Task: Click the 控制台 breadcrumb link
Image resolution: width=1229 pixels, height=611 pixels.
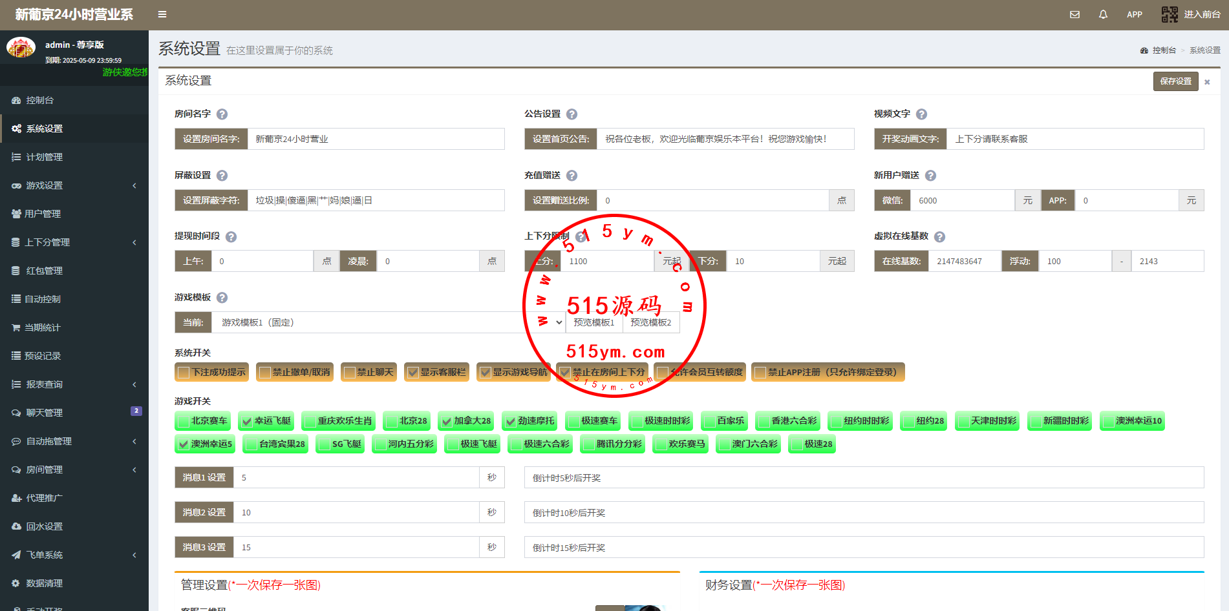Action: click(x=1164, y=50)
